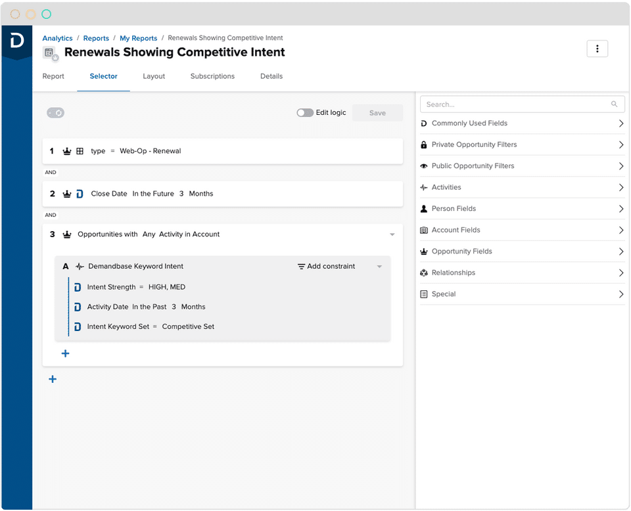The image size is (631, 511).
Task: Collapse filter 3 with its dropdown arrow
Action: point(392,234)
